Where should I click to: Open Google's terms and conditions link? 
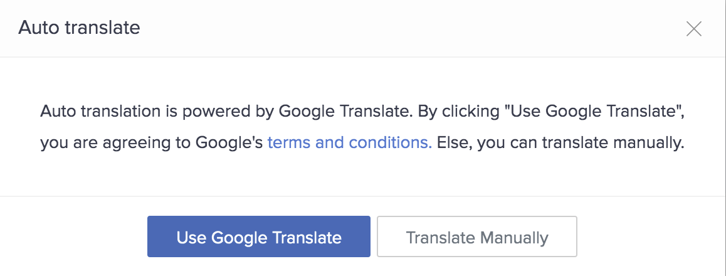coord(349,143)
